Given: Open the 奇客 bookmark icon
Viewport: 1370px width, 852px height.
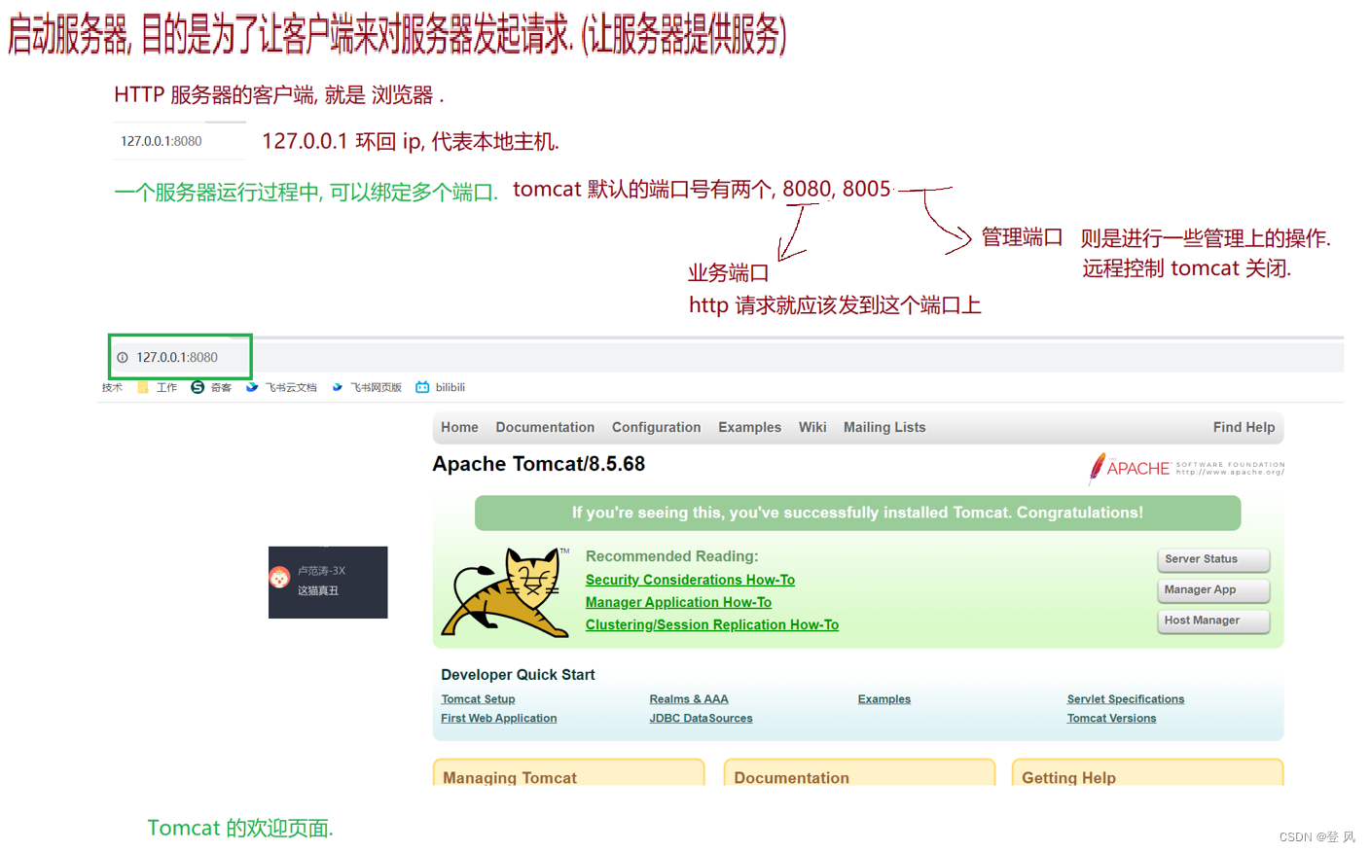Looking at the screenshot, I should coord(198,387).
